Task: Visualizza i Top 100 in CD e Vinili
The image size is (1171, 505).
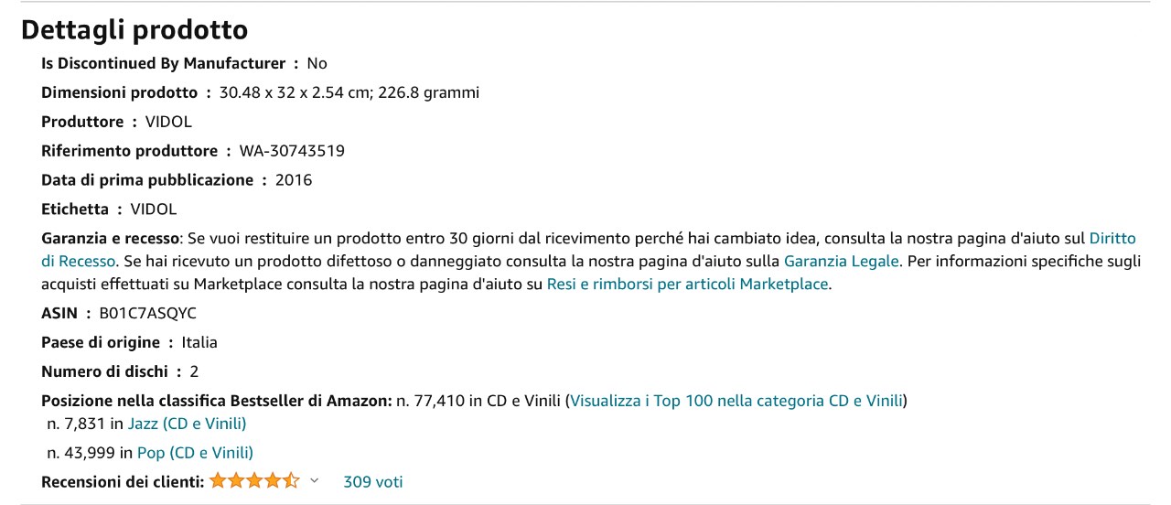Action: (x=736, y=401)
